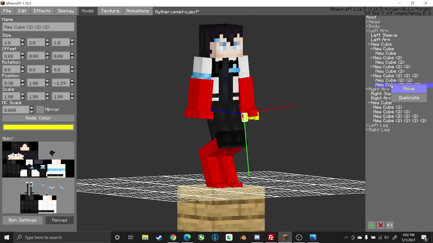This screenshot has height=243, width=433.
Task: Open the Photos app from the taskbar
Action: 313,237
